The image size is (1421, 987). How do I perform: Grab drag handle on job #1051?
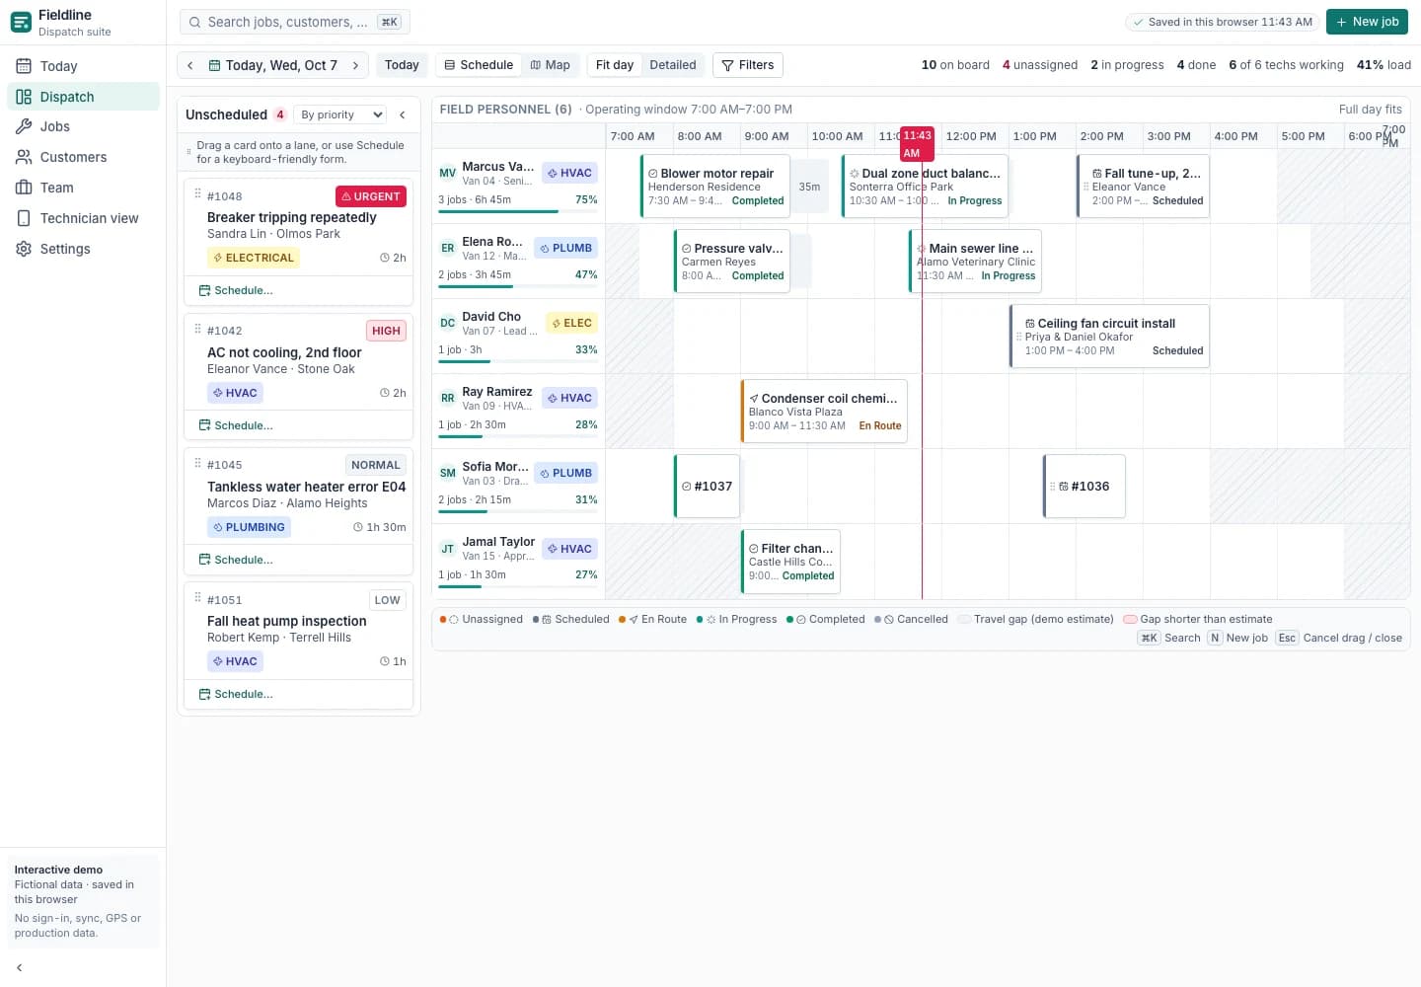point(197,598)
